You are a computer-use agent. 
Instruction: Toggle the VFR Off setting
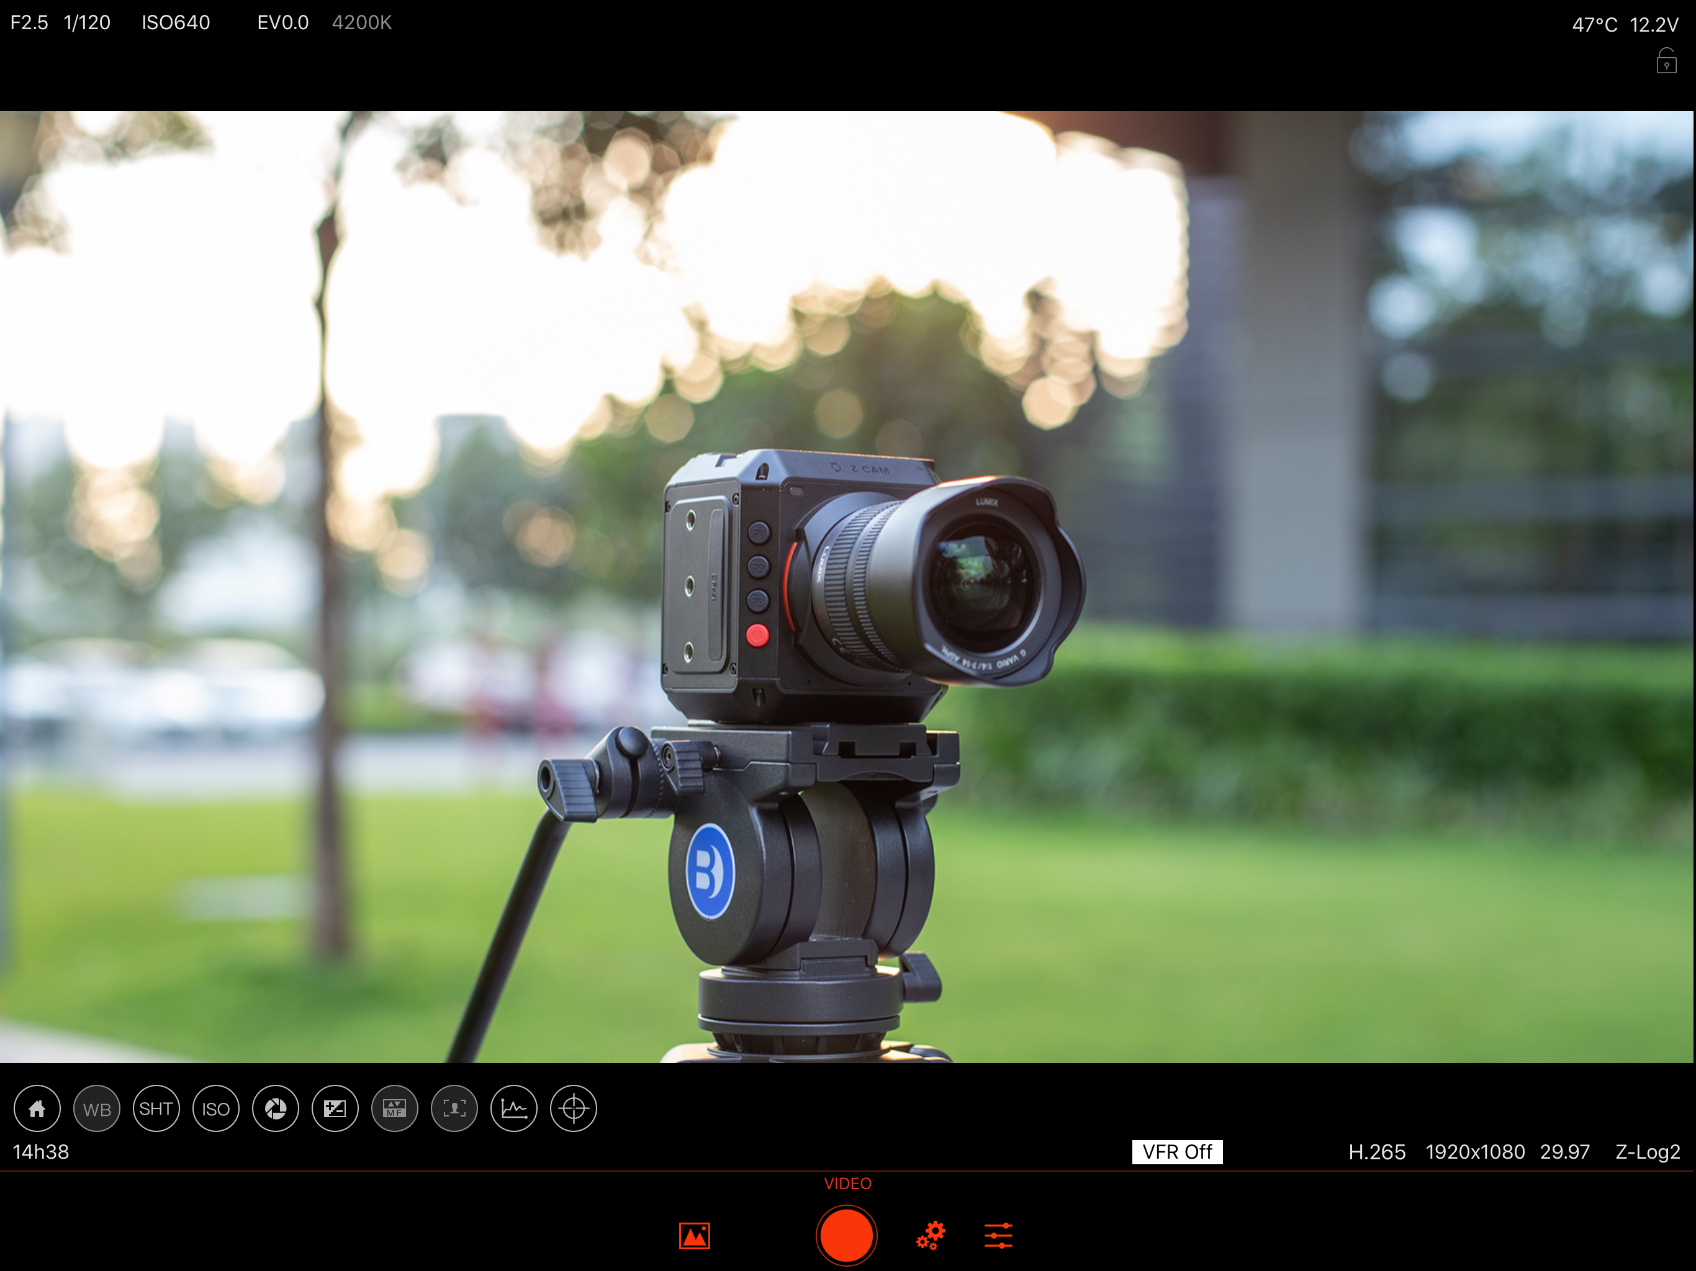1176,1151
